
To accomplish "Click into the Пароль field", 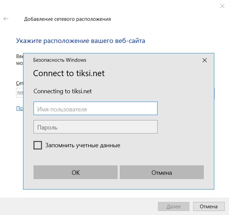I will 95,127.
